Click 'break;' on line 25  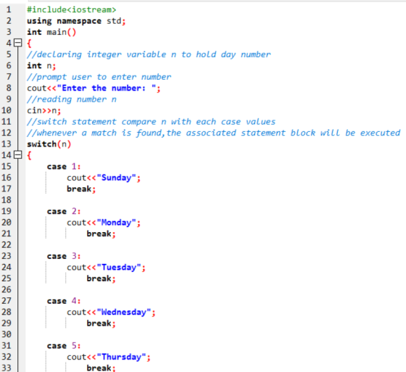coord(101,278)
